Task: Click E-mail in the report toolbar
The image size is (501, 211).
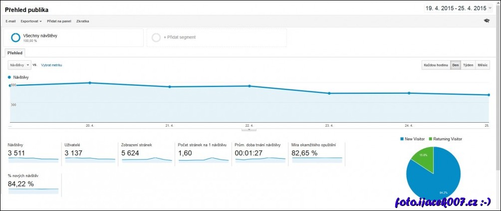Action: point(10,21)
